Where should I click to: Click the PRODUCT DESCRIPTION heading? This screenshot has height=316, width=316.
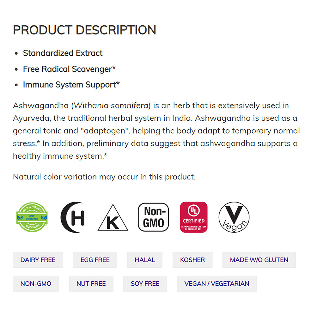pos(84,30)
